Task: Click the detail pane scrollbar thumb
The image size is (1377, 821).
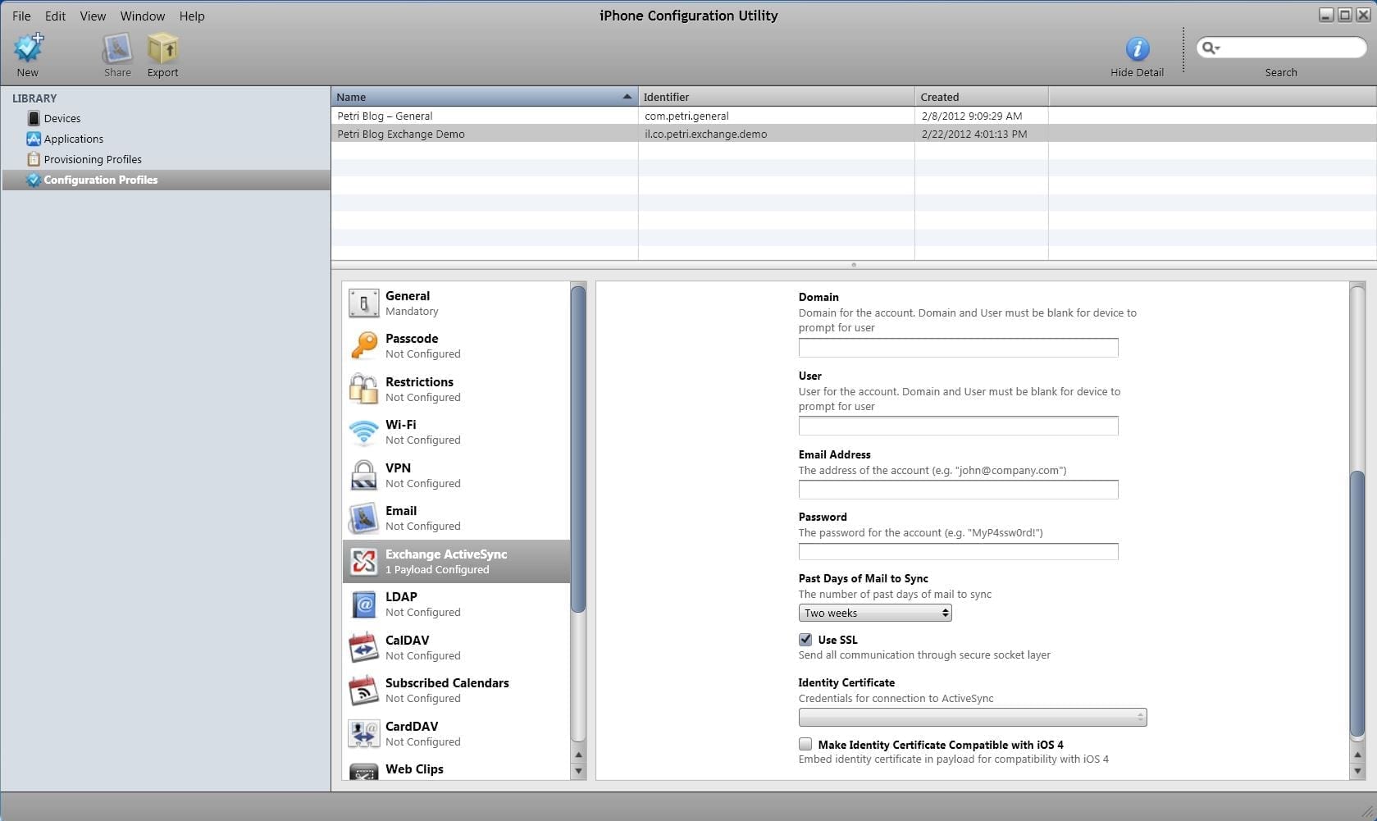Action: pos(1357,604)
